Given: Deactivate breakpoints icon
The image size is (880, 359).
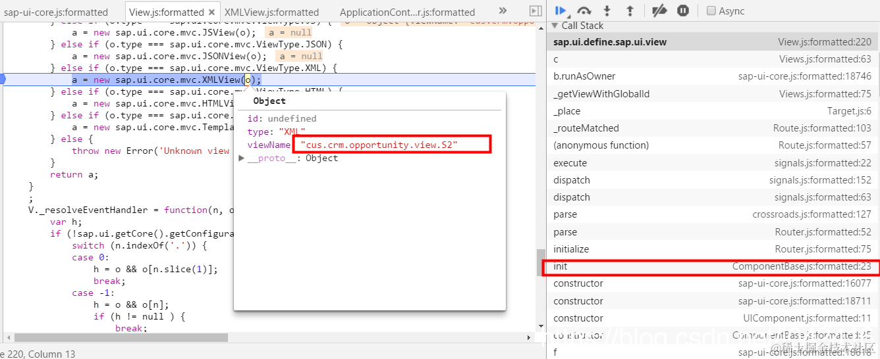Looking at the screenshot, I should [659, 11].
